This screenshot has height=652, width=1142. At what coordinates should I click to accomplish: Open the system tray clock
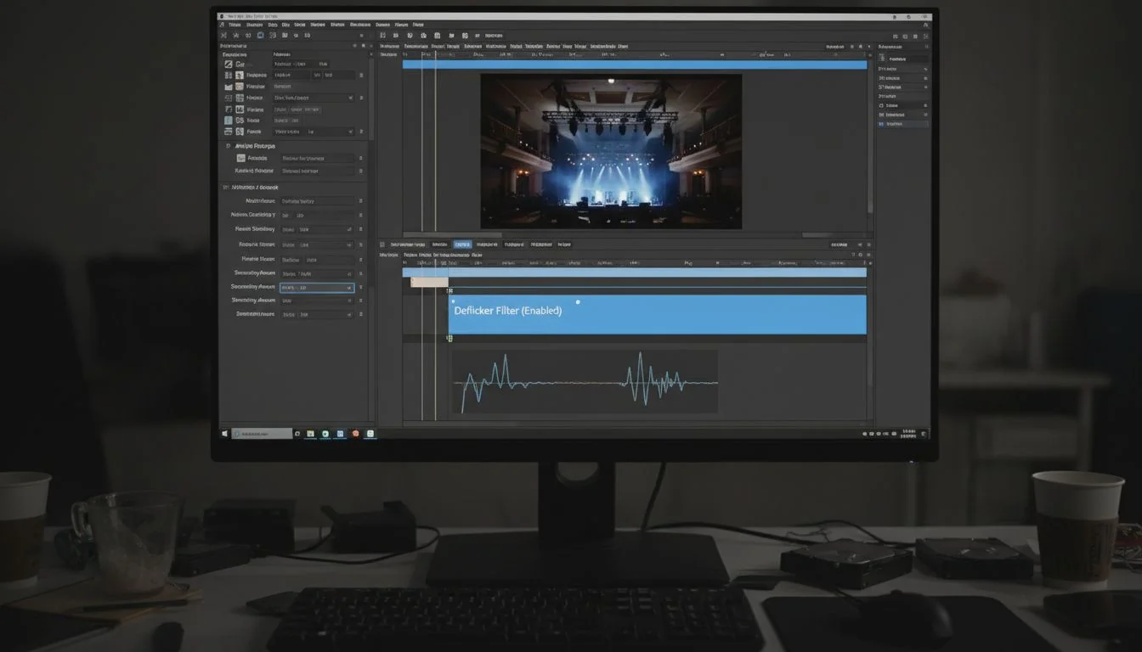coord(910,433)
